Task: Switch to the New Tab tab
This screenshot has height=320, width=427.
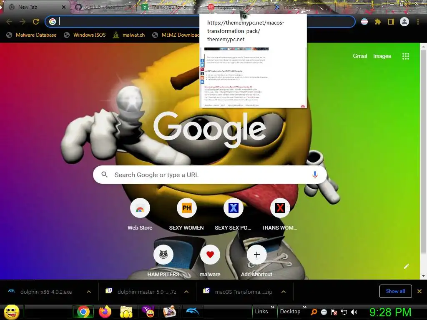Action: [x=35, y=7]
